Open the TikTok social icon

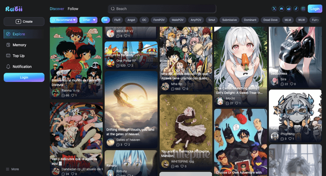296,9
